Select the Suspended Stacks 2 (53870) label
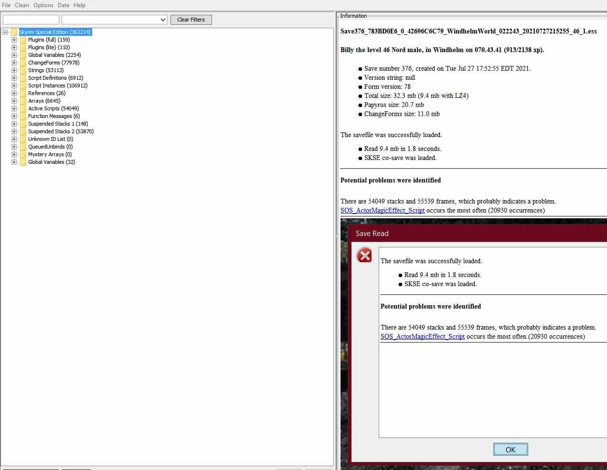The height and width of the screenshot is (470, 607). [61, 131]
